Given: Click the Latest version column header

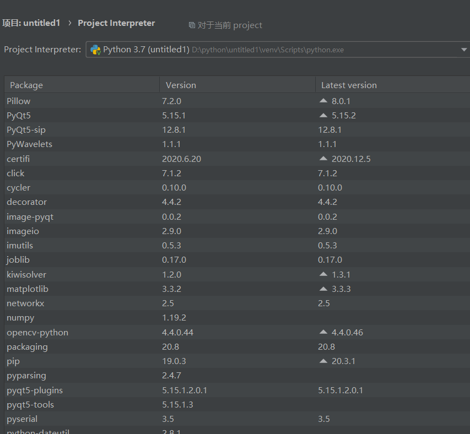Looking at the screenshot, I should (393, 85).
